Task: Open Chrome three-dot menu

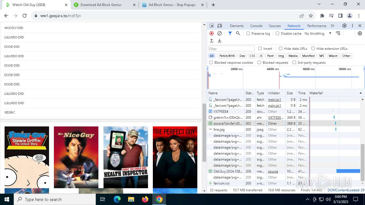Action: point(358,16)
